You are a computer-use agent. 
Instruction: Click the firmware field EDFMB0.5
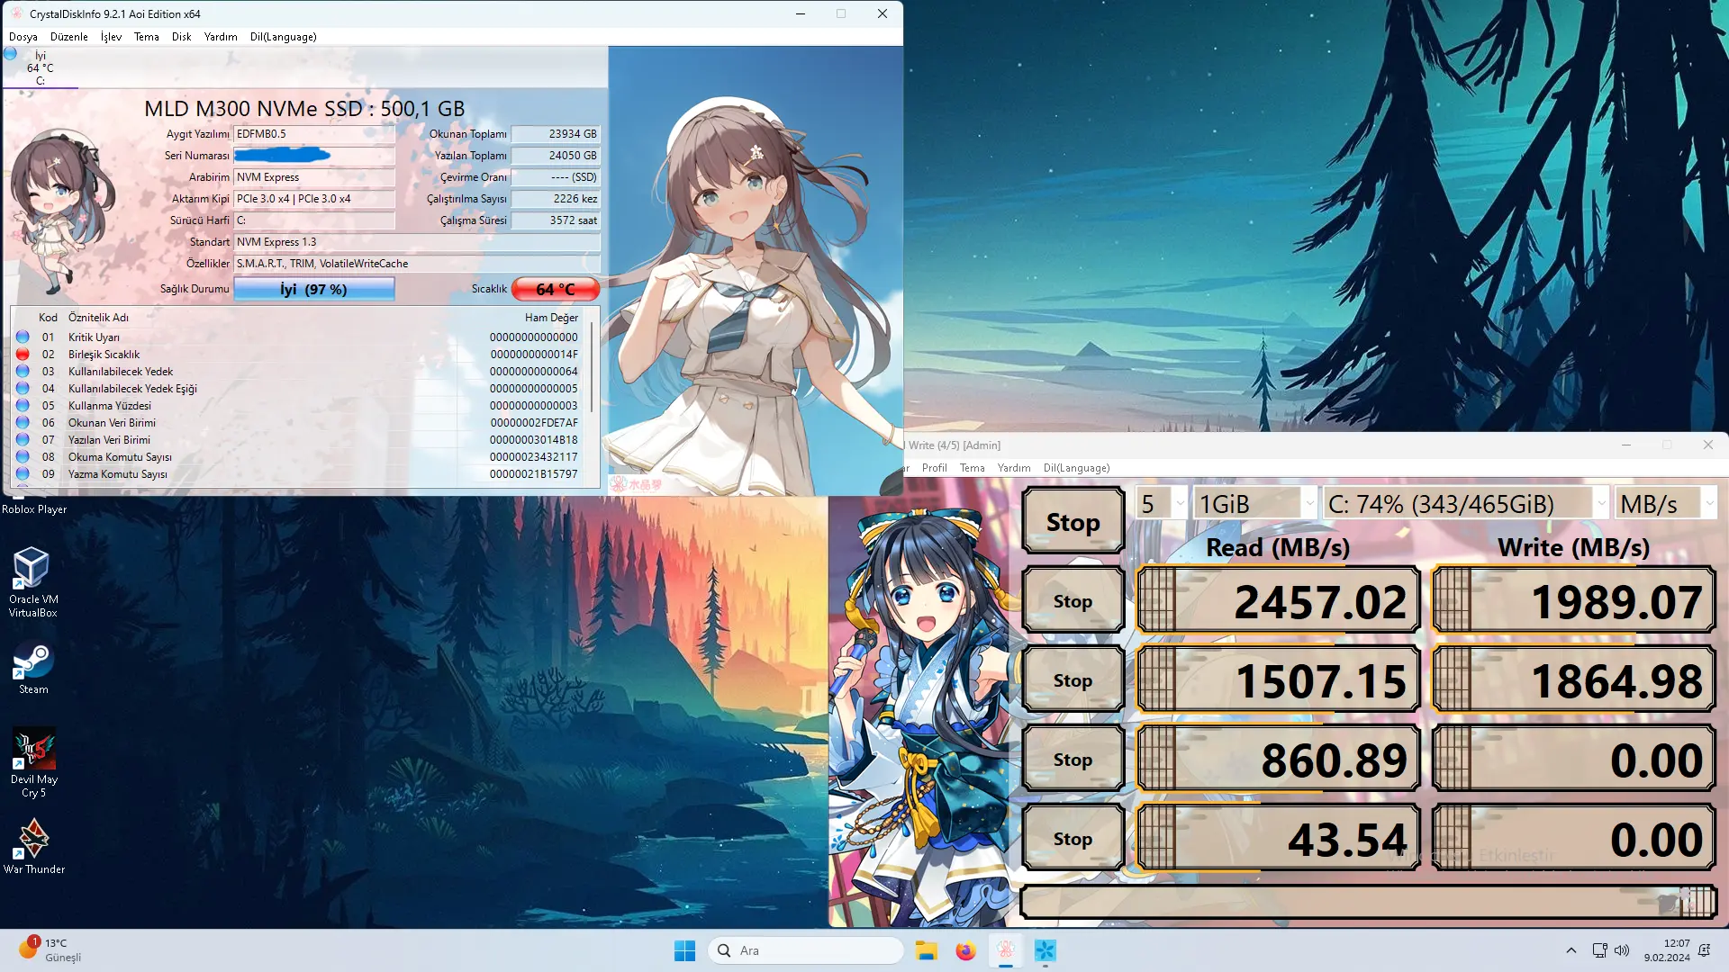click(314, 134)
